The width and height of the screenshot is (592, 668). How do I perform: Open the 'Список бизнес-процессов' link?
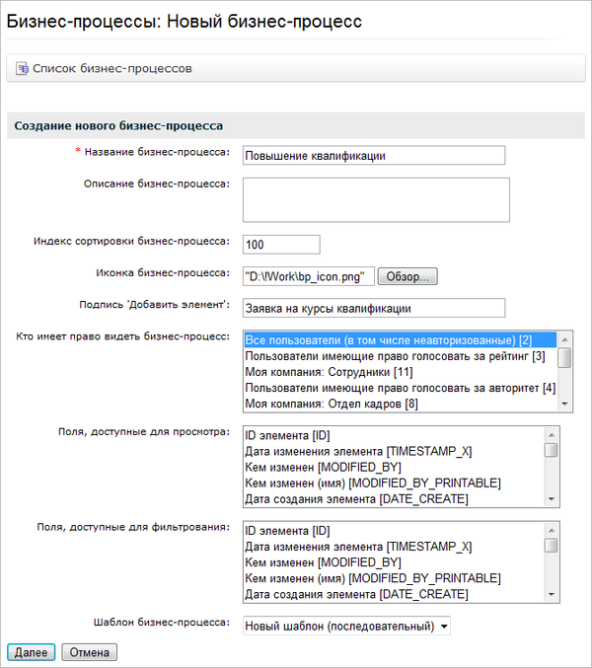[111, 69]
